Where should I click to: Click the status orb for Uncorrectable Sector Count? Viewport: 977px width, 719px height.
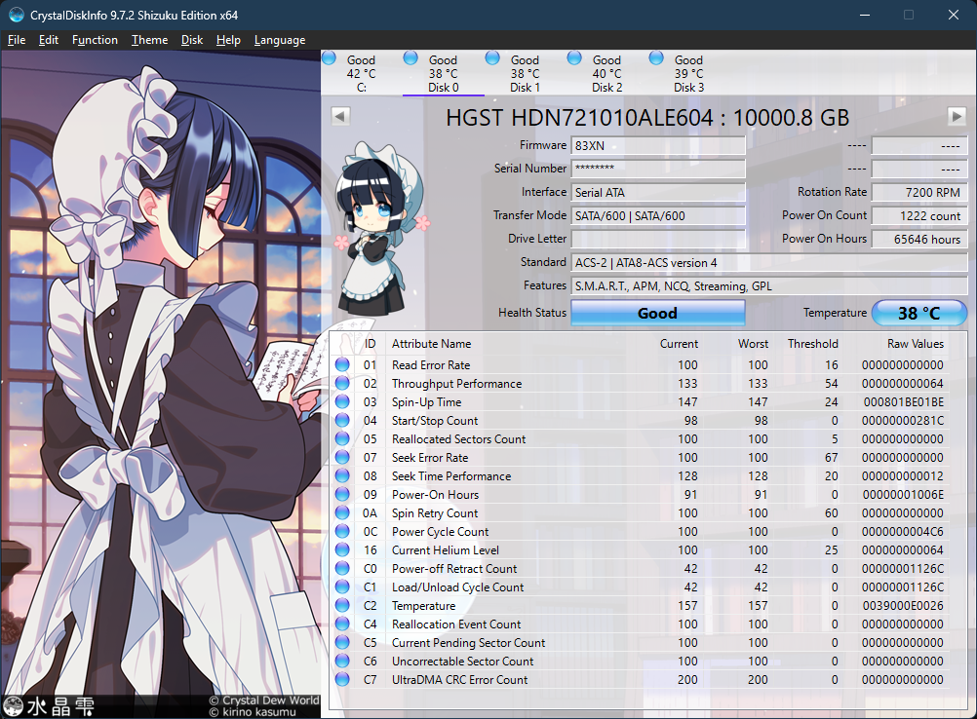pyautogui.click(x=342, y=661)
